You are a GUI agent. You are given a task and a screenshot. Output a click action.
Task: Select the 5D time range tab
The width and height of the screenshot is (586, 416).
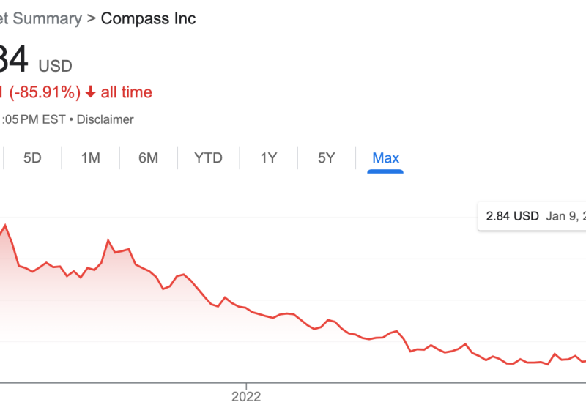coord(32,157)
